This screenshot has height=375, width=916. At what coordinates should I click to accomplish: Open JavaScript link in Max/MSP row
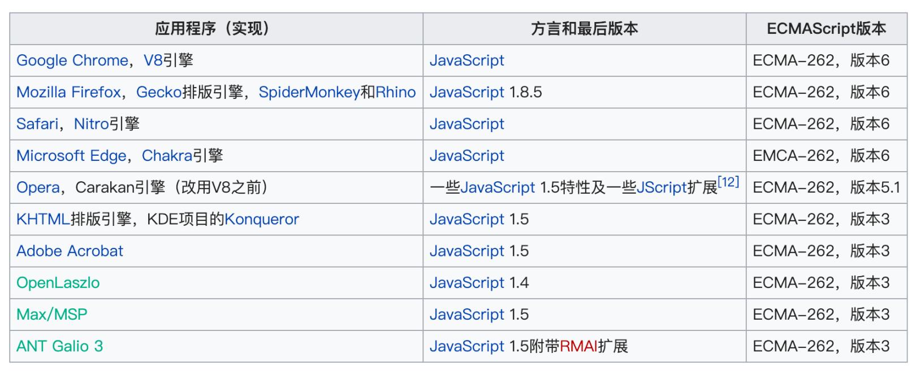coord(467,314)
